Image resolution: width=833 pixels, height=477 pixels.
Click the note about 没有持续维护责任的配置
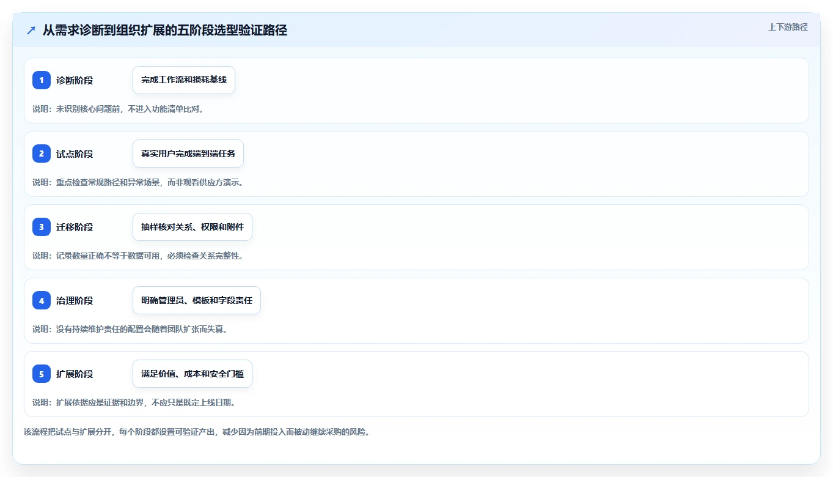130,329
